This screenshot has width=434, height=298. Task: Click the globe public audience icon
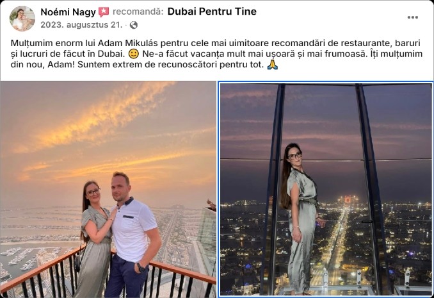(x=134, y=25)
